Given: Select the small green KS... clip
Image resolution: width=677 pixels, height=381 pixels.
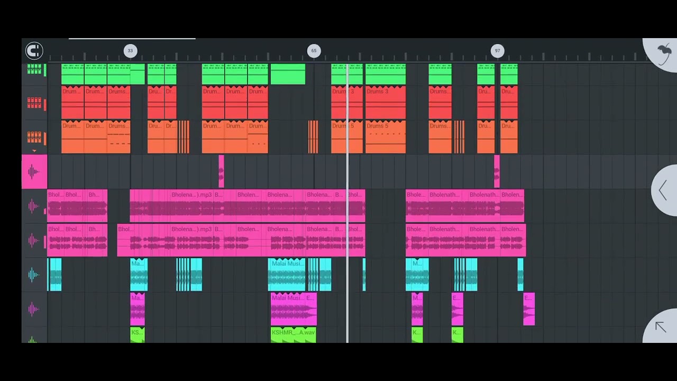Looking at the screenshot, I should 137,335.
